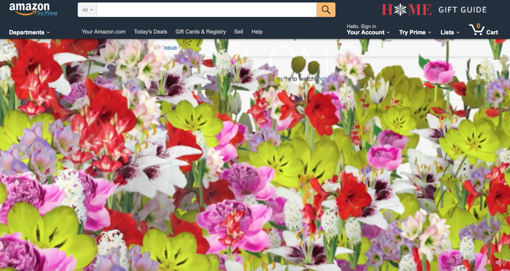This screenshot has height=271, width=510.
Task: Expand the Try Prime dropdown in navigation
Action: [415, 32]
